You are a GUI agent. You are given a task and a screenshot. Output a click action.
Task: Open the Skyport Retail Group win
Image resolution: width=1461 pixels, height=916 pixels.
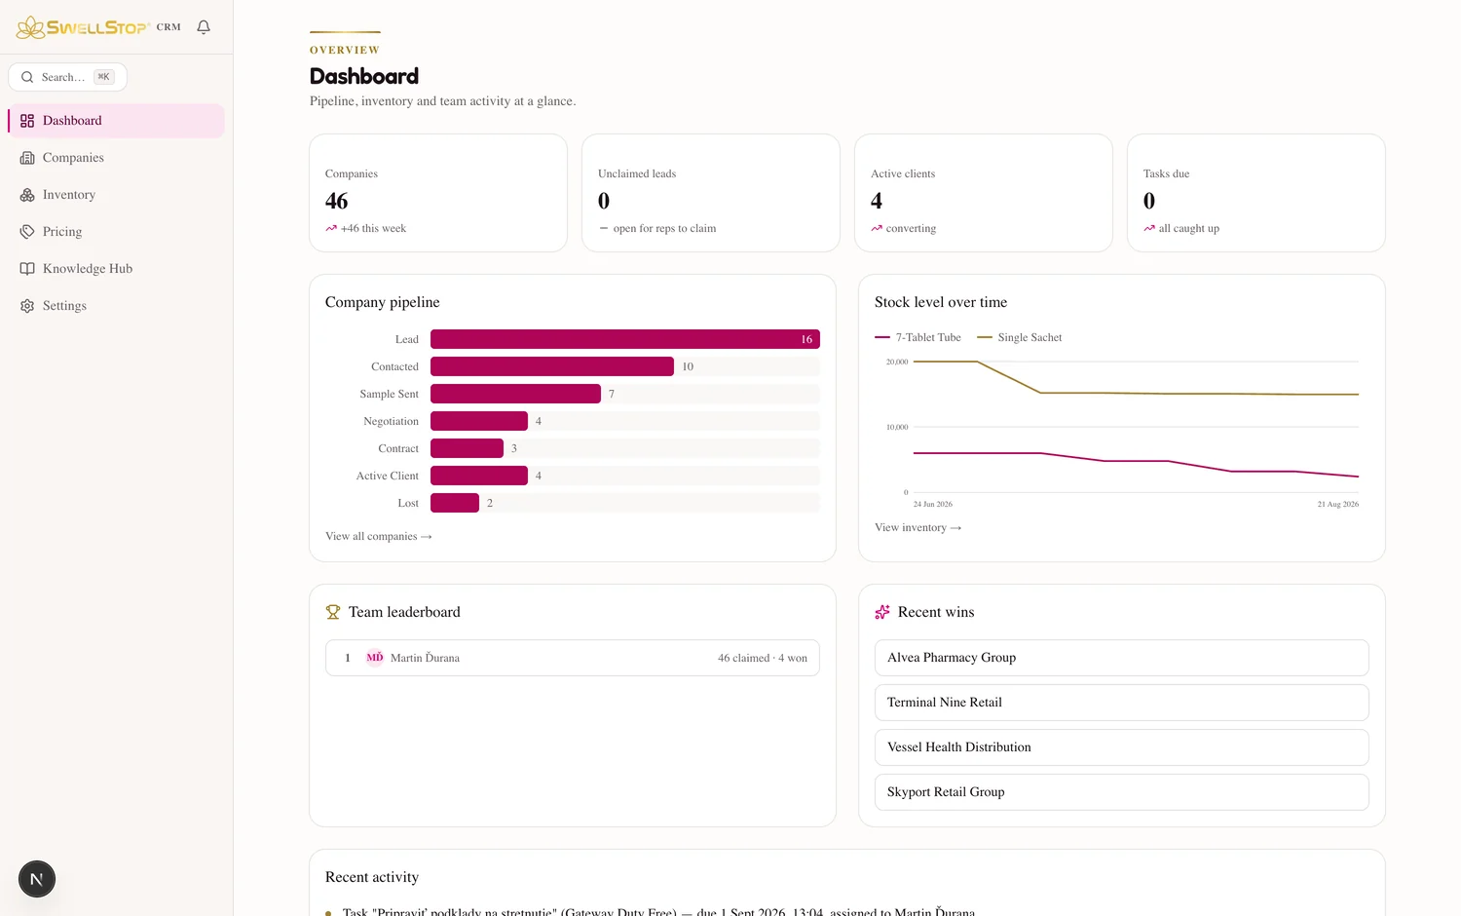click(1122, 792)
